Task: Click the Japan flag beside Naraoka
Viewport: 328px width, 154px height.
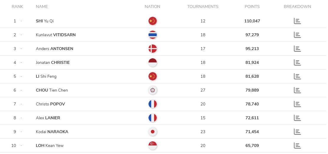Action: (x=152, y=132)
